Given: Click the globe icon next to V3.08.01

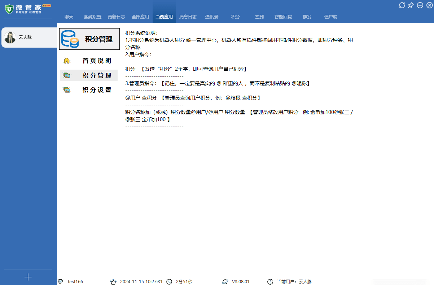Looking at the screenshot, I should click(226, 281).
